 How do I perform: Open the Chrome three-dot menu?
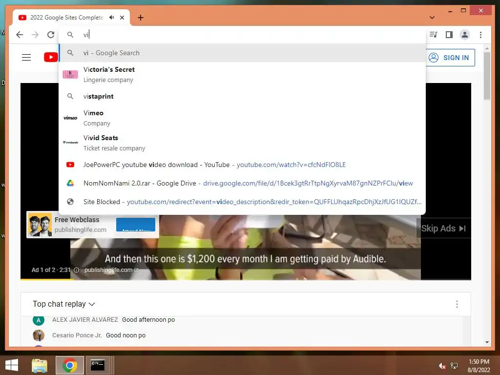click(x=480, y=35)
